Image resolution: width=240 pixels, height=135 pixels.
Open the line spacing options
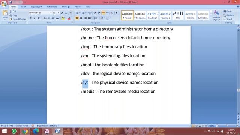pos(96,18)
